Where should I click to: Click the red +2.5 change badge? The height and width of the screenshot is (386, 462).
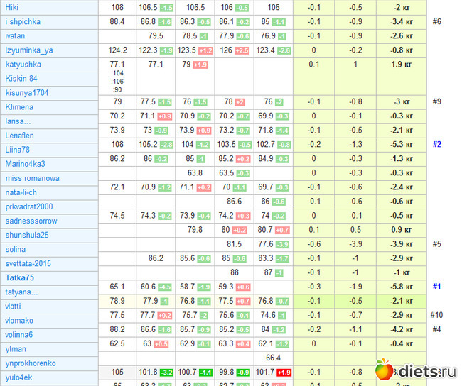(x=242, y=50)
